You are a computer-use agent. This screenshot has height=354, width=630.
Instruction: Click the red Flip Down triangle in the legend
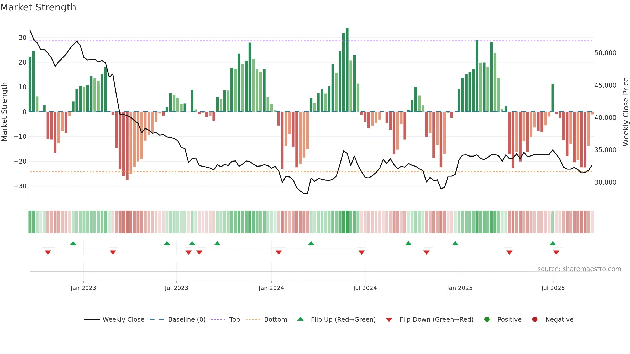(389, 320)
